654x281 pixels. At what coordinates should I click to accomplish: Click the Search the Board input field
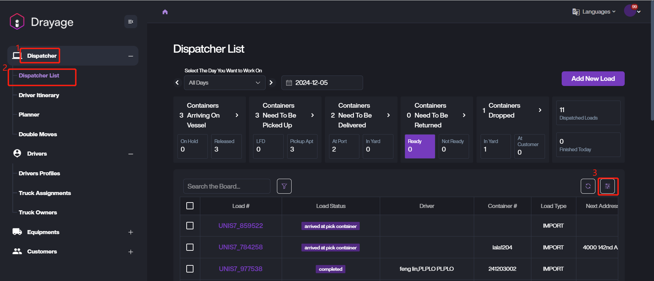(x=227, y=187)
